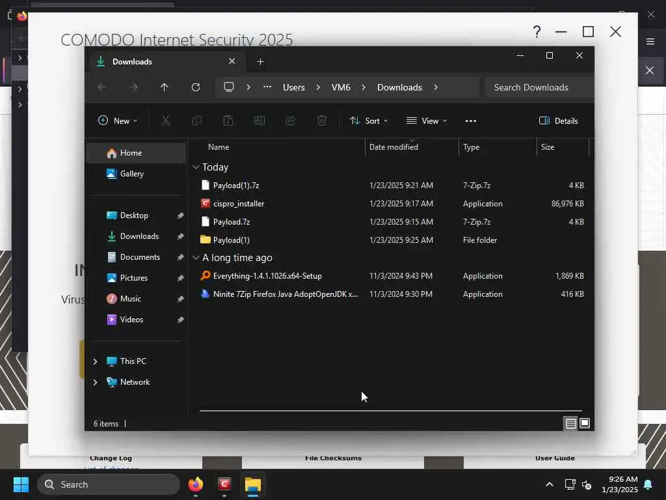Click Users in the address breadcrumb
The width and height of the screenshot is (666, 500).
click(294, 87)
